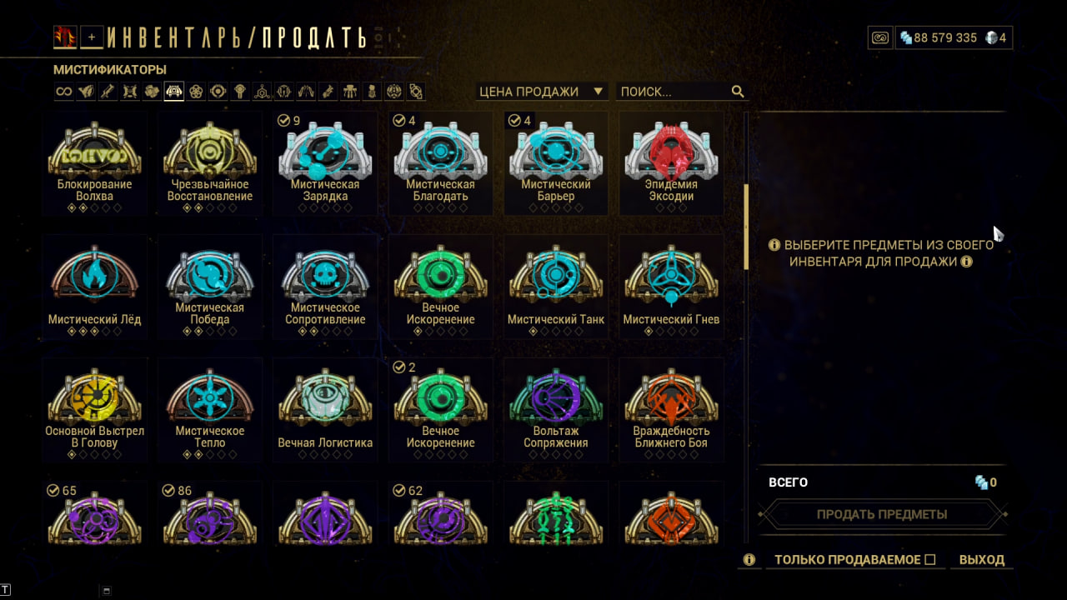This screenshot has height=600, width=1067.
Task: Open the selected arcanes category filter icon
Action: pos(174,92)
